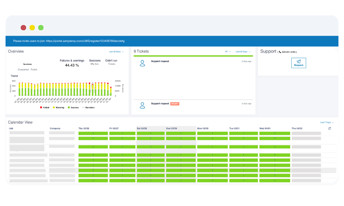This screenshot has height=206, width=344.
Task: Click the Calendar View refresh icon
Action: click(330, 128)
